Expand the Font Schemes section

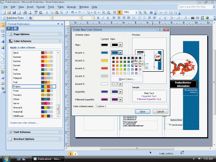pos(35,132)
